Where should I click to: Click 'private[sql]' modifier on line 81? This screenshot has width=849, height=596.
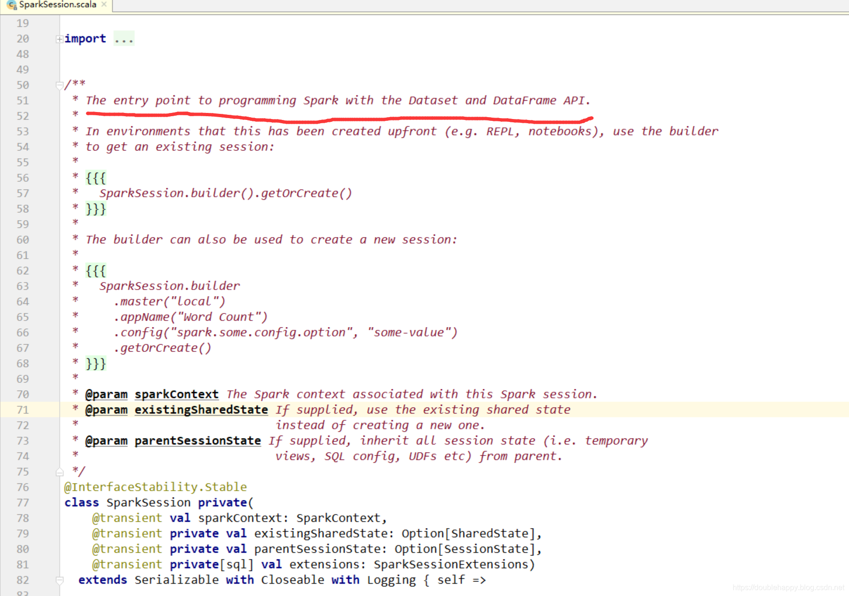(212, 565)
